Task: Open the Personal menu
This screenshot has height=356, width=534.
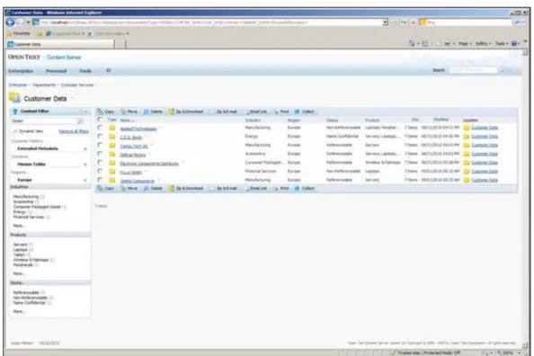Action: [x=57, y=71]
